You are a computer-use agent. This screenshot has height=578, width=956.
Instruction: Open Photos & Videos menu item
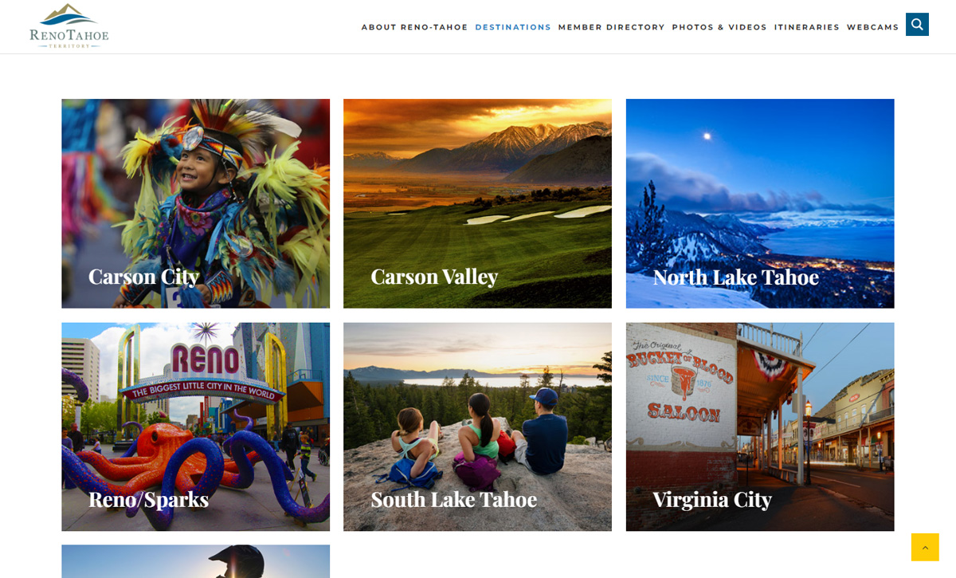point(719,27)
